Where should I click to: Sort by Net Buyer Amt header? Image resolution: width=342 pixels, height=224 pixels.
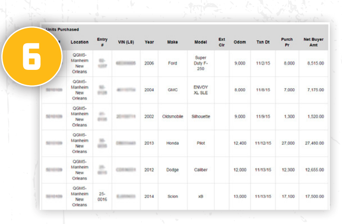coord(314,42)
